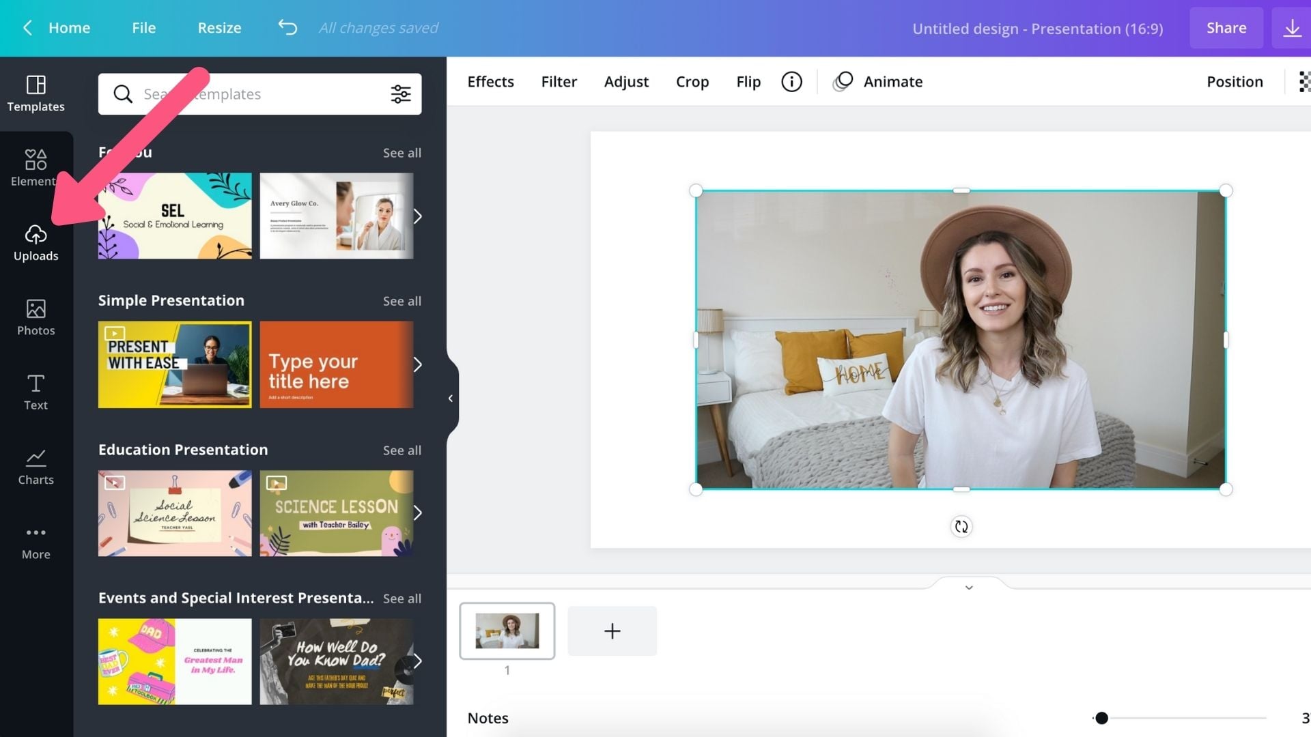The height and width of the screenshot is (737, 1311).
Task: Click the search magnifier icon
Action: click(123, 94)
